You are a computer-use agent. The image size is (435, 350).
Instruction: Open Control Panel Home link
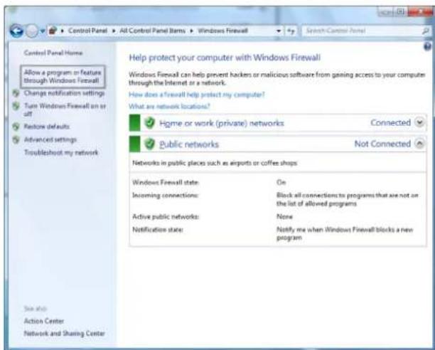pos(53,53)
